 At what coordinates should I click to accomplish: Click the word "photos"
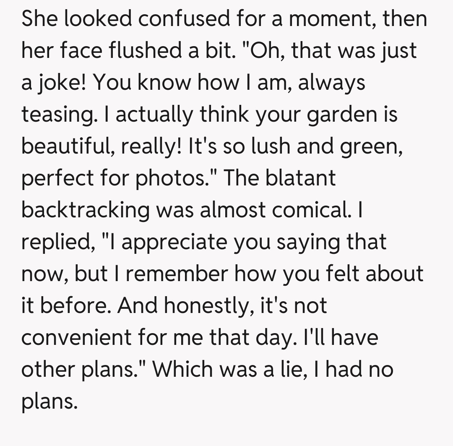(x=174, y=179)
